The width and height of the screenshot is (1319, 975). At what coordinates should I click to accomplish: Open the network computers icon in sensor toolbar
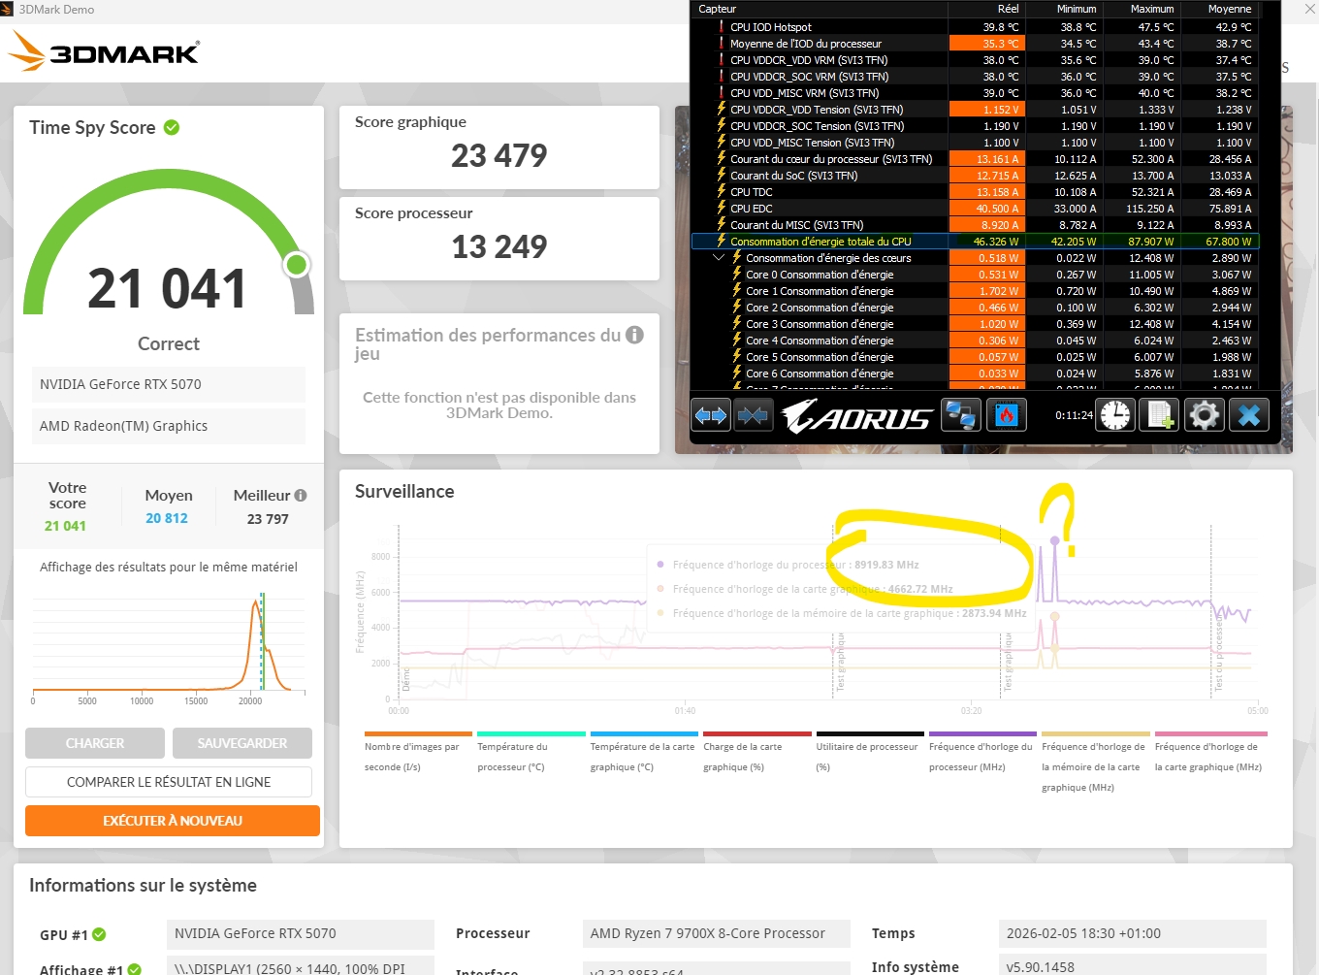click(960, 416)
